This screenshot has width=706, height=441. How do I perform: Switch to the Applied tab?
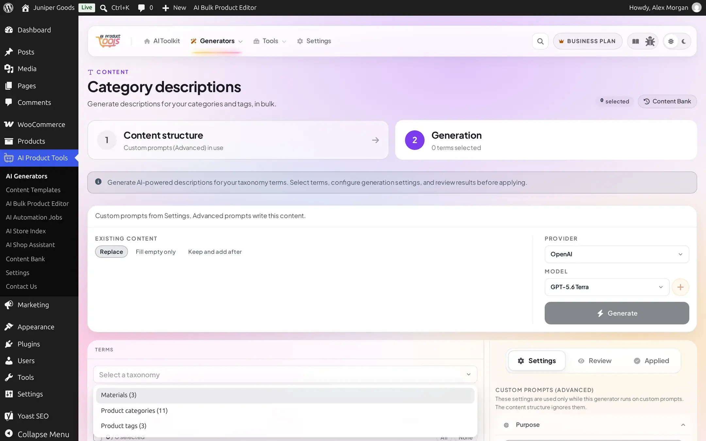[x=651, y=361]
